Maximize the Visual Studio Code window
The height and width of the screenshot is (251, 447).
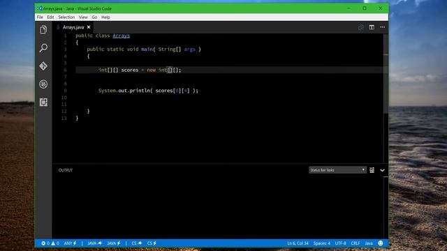point(365,8)
